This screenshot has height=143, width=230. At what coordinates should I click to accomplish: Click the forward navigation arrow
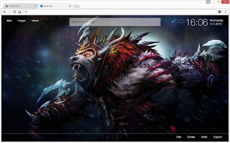[x=10, y=12]
